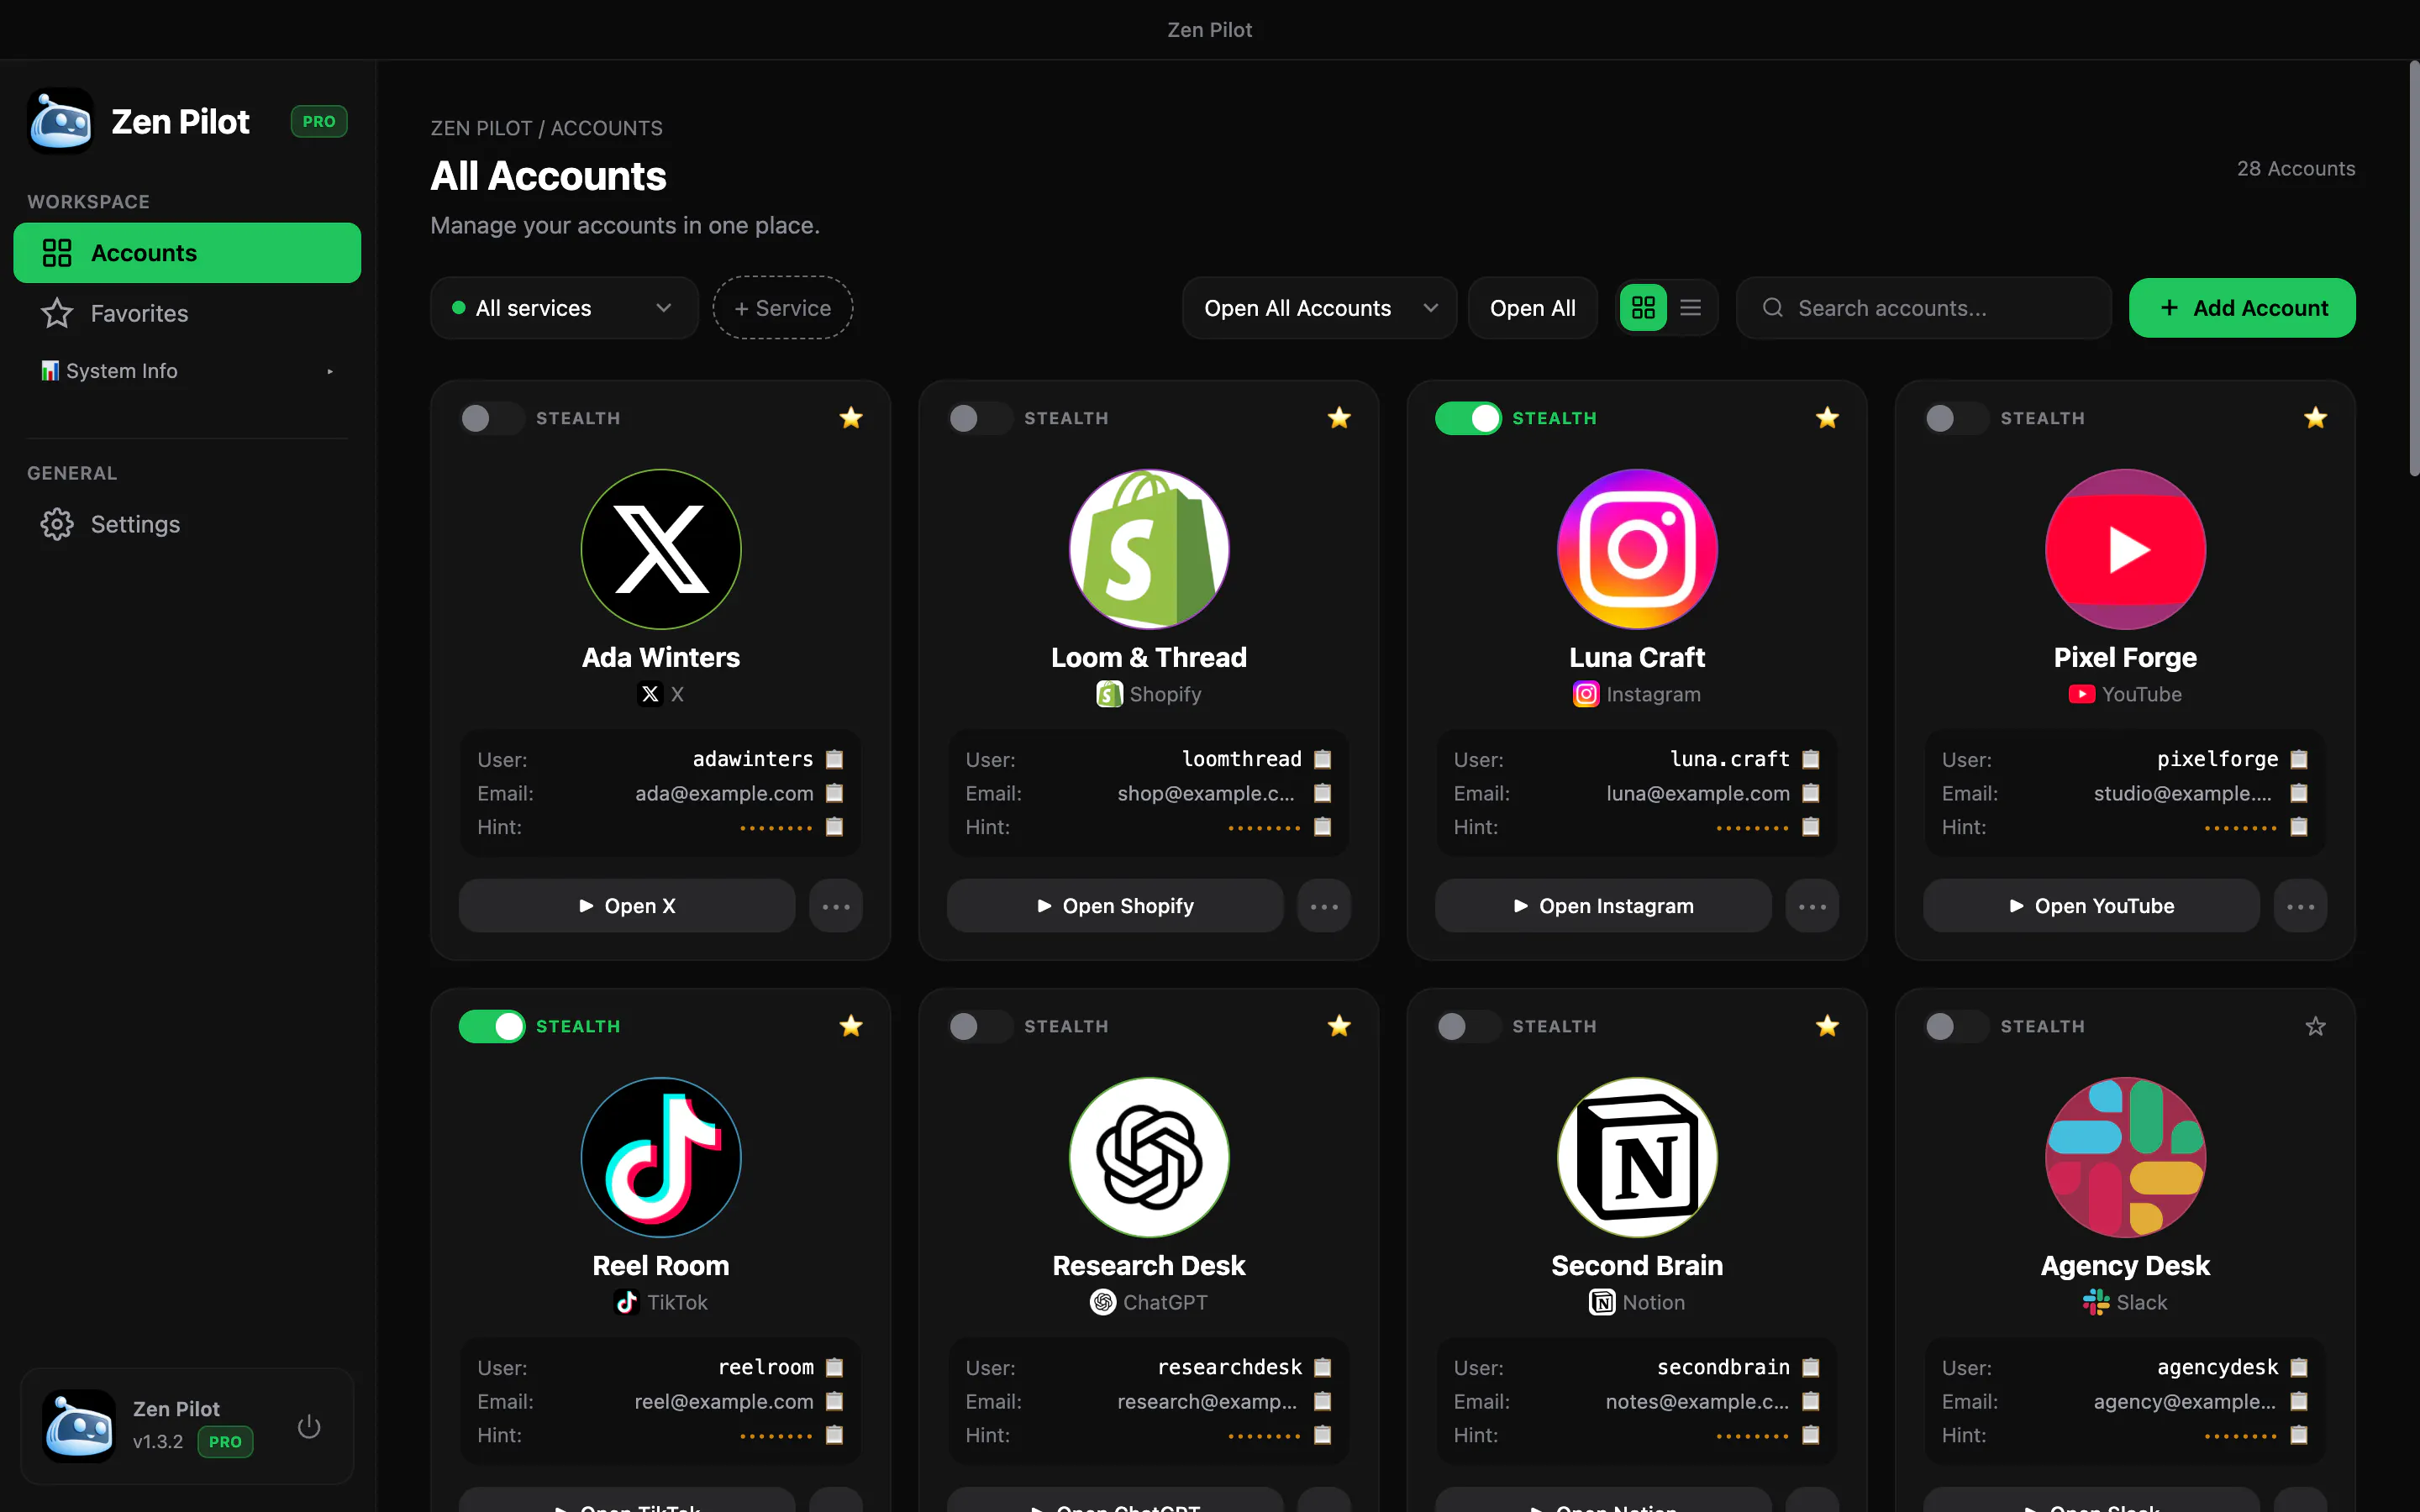Enable stealth for Ada Winters
The image size is (2420, 1512).
click(x=492, y=418)
